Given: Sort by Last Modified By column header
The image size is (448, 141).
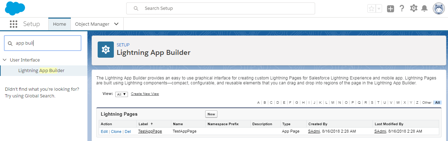Looking at the screenshot, I should (x=389, y=124).
